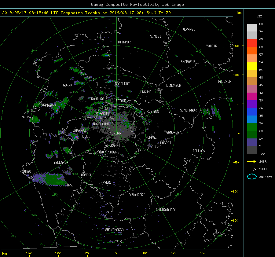275x257 pixels.
Task: Click the SINDGI city label
Action: 156,36
